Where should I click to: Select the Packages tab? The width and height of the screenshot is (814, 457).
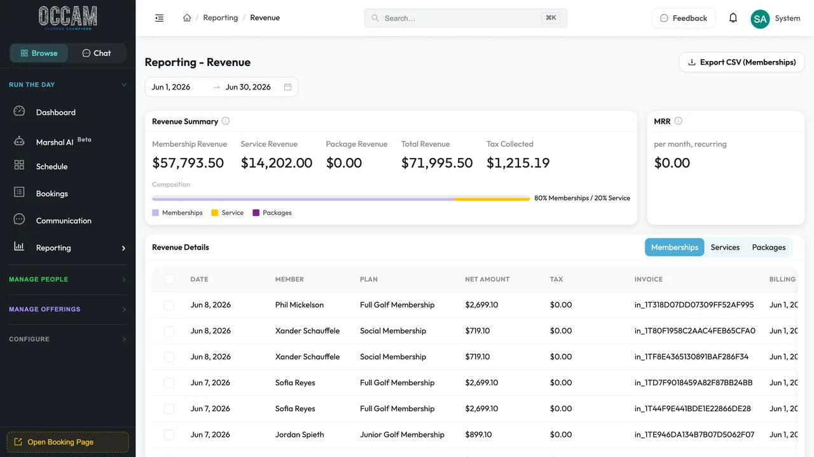(769, 248)
